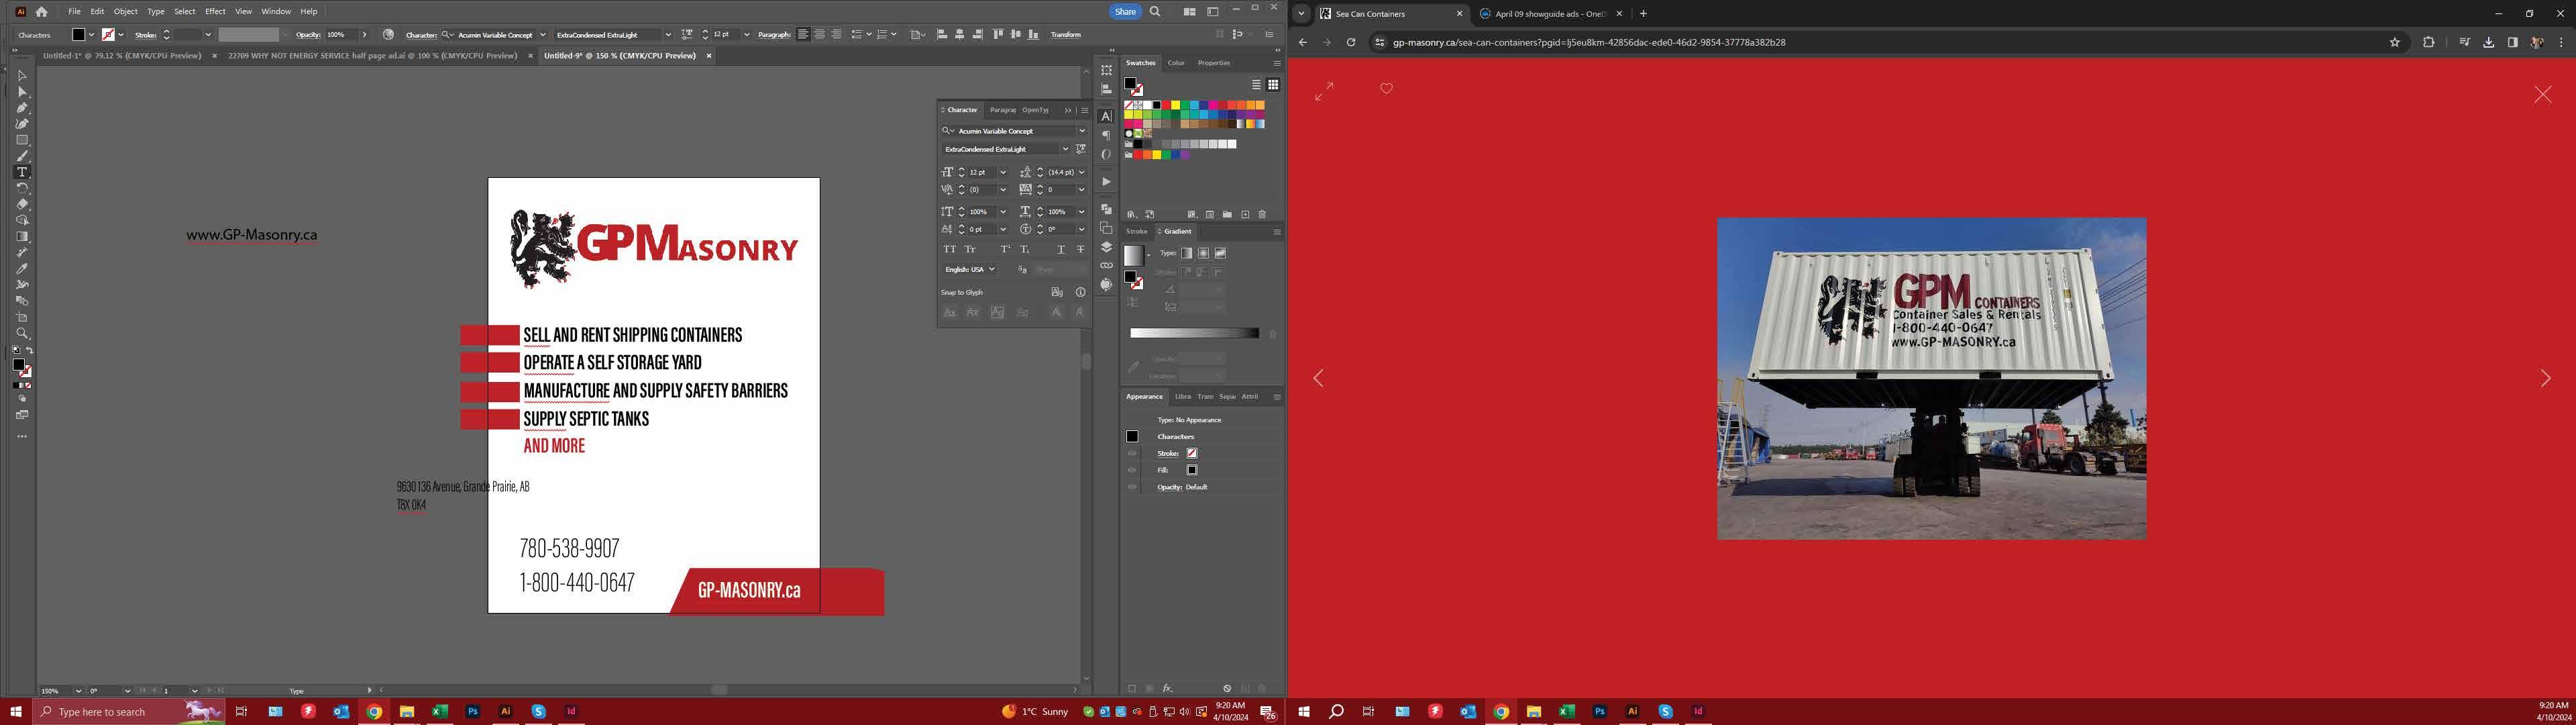The height and width of the screenshot is (725, 2576).
Task: Open Acumin Variable Concept font family dropdown
Action: click(1081, 131)
